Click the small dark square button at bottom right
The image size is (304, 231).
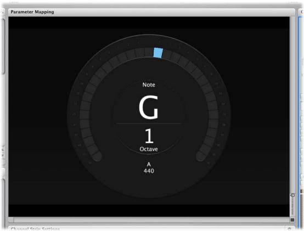pos(292,220)
